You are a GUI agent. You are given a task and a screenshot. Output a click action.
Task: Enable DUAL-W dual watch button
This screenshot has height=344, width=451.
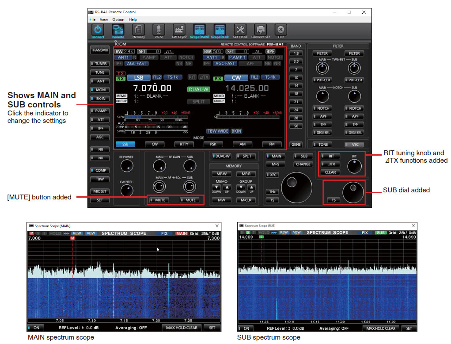click(221, 156)
